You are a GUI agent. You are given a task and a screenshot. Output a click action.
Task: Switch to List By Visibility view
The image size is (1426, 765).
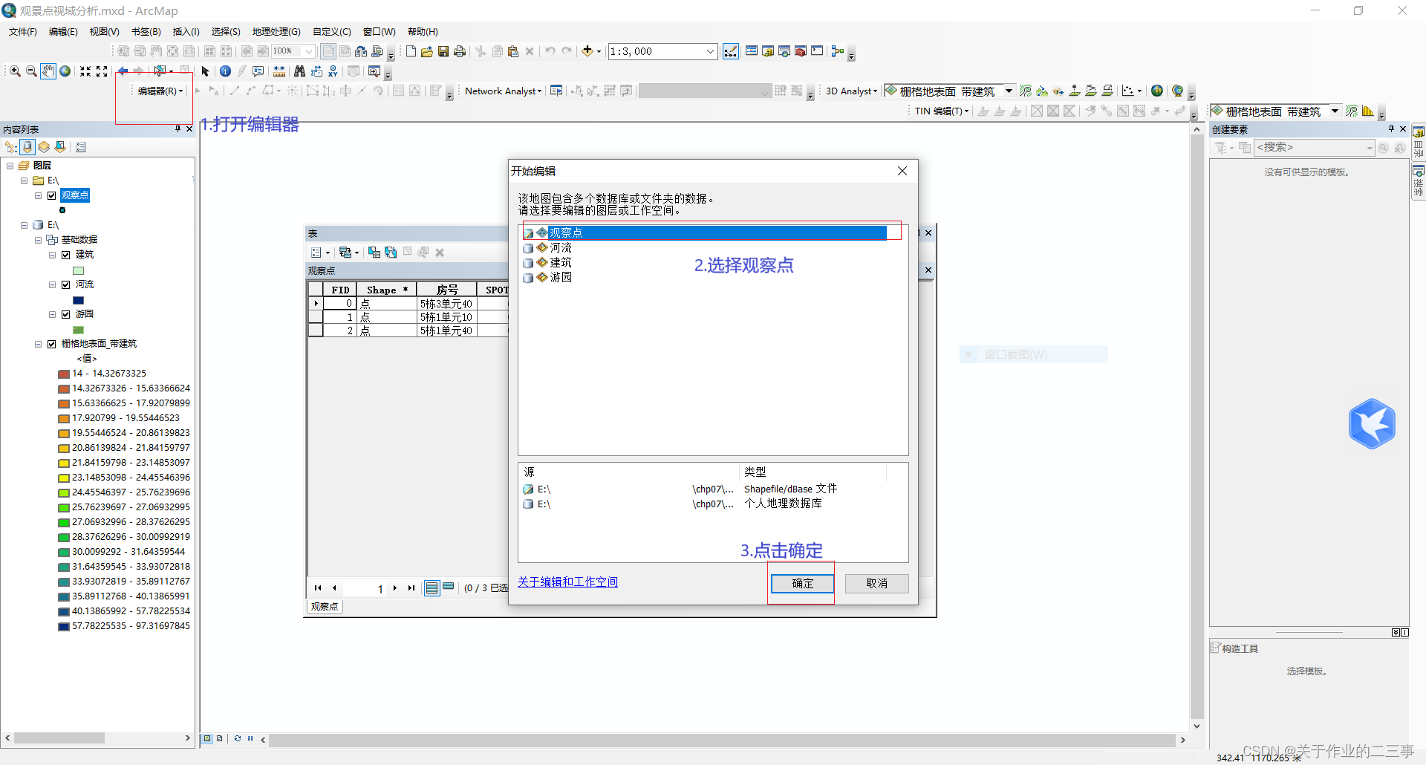point(44,147)
